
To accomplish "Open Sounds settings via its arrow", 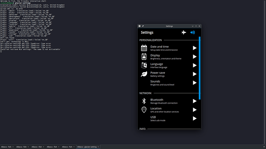I will coord(195,83).
